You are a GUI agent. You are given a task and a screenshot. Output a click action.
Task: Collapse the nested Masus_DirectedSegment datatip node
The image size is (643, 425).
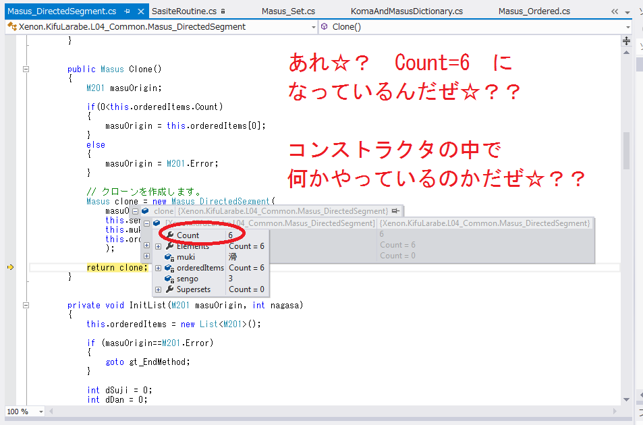(x=146, y=223)
